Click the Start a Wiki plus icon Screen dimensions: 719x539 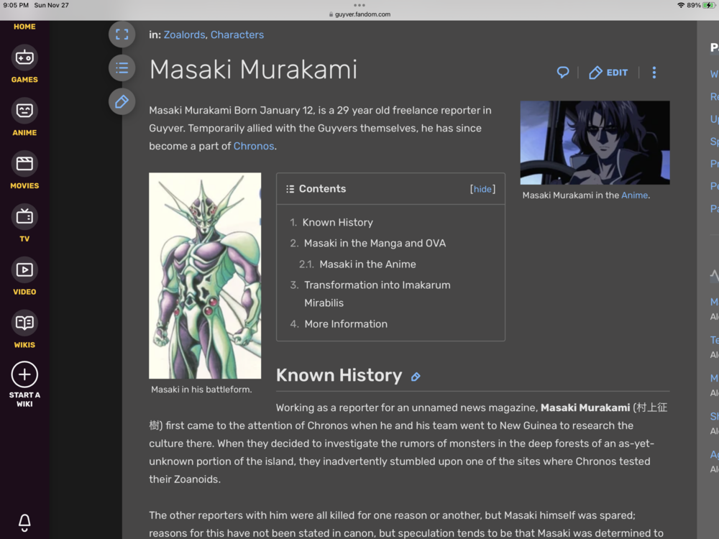(24, 374)
